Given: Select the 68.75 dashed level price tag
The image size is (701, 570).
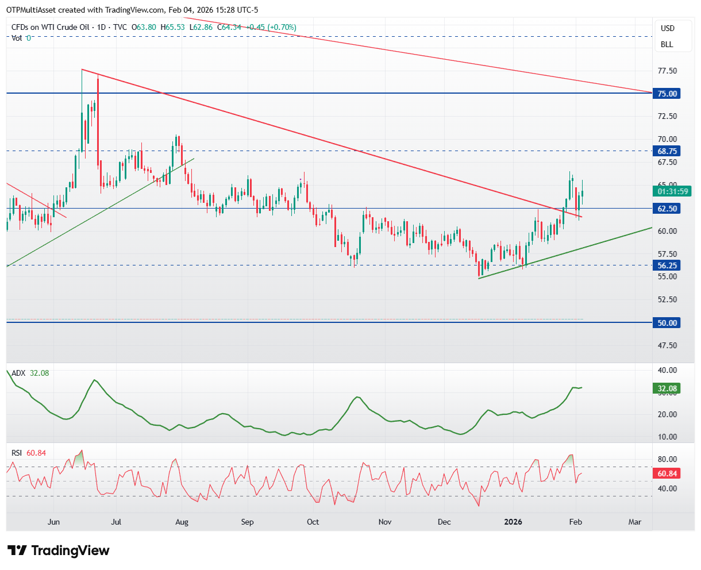Looking at the screenshot, I should (667, 151).
